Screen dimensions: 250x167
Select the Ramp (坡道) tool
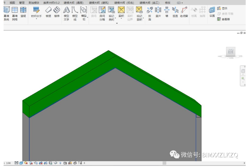tap(48, 11)
